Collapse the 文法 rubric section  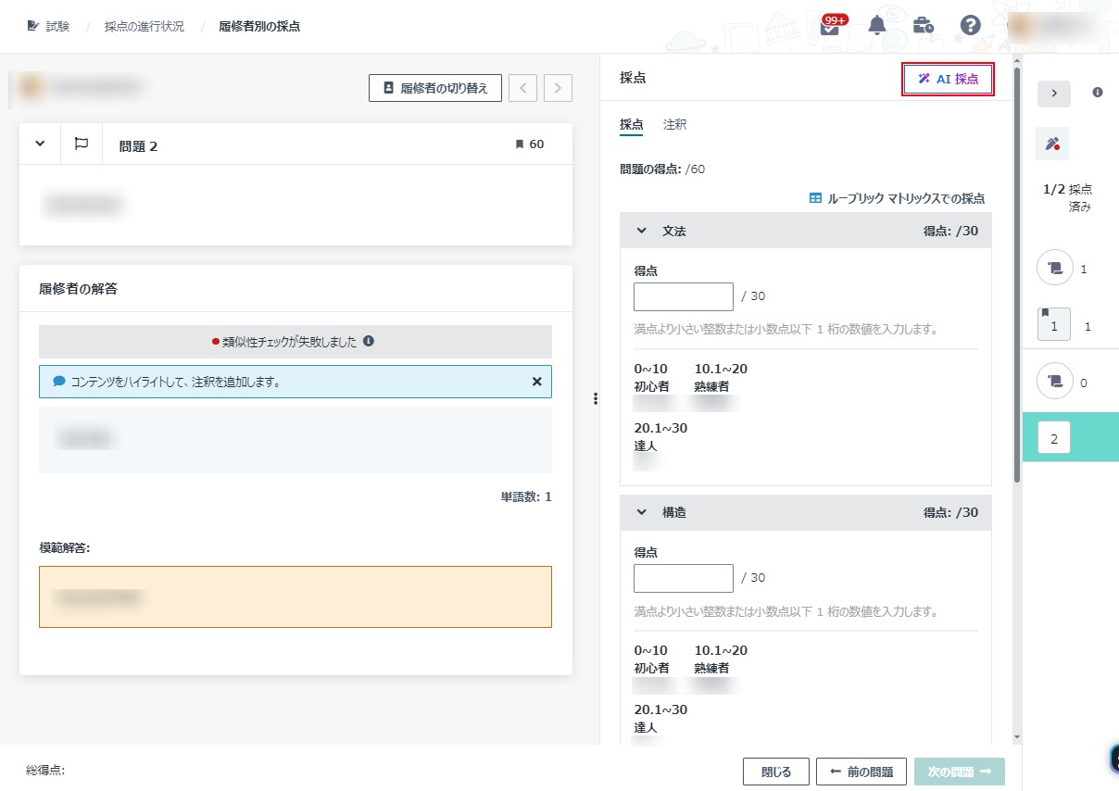(641, 231)
